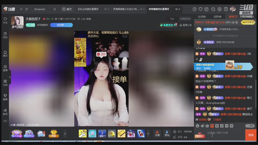258x145 pixels.
Task: Toggle the 屏蔽 switch in chat toolbar
Action: point(250,126)
